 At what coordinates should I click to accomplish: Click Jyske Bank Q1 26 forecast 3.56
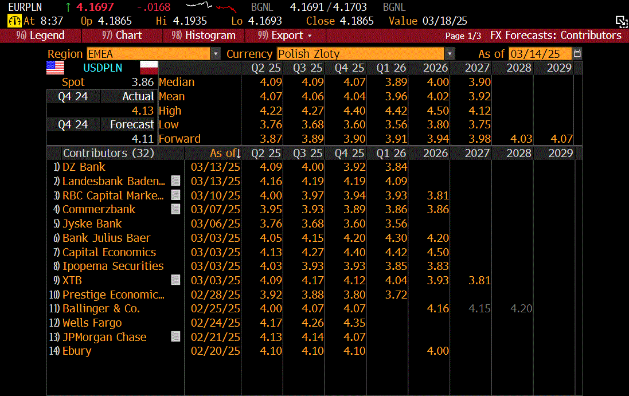pos(396,224)
